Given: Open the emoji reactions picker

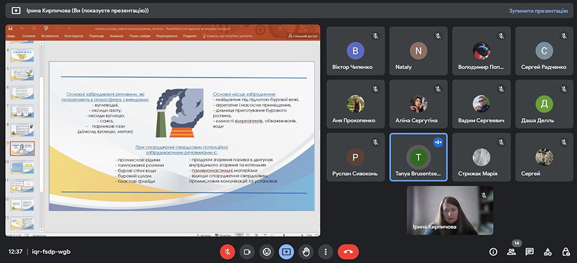Looking at the screenshot, I should coord(266,251).
